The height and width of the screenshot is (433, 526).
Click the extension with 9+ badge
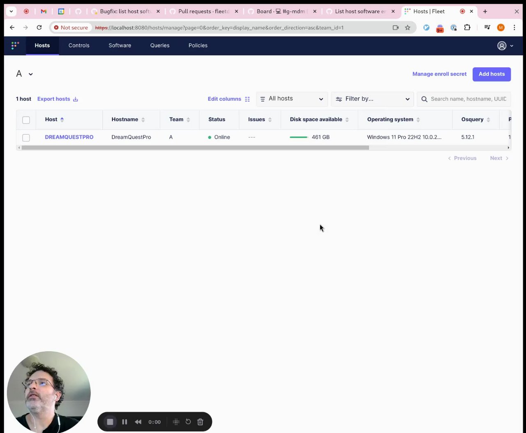pyautogui.click(x=440, y=28)
